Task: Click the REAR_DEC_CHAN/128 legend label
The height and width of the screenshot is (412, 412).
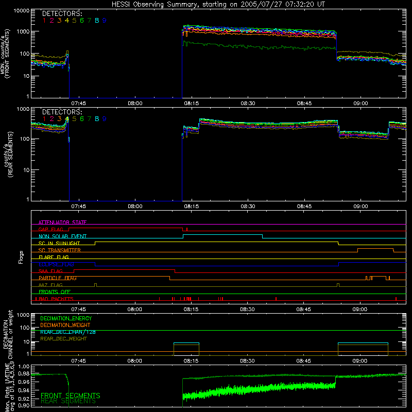Action: [68, 332]
